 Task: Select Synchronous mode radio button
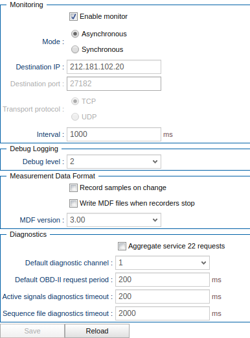tap(75, 49)
